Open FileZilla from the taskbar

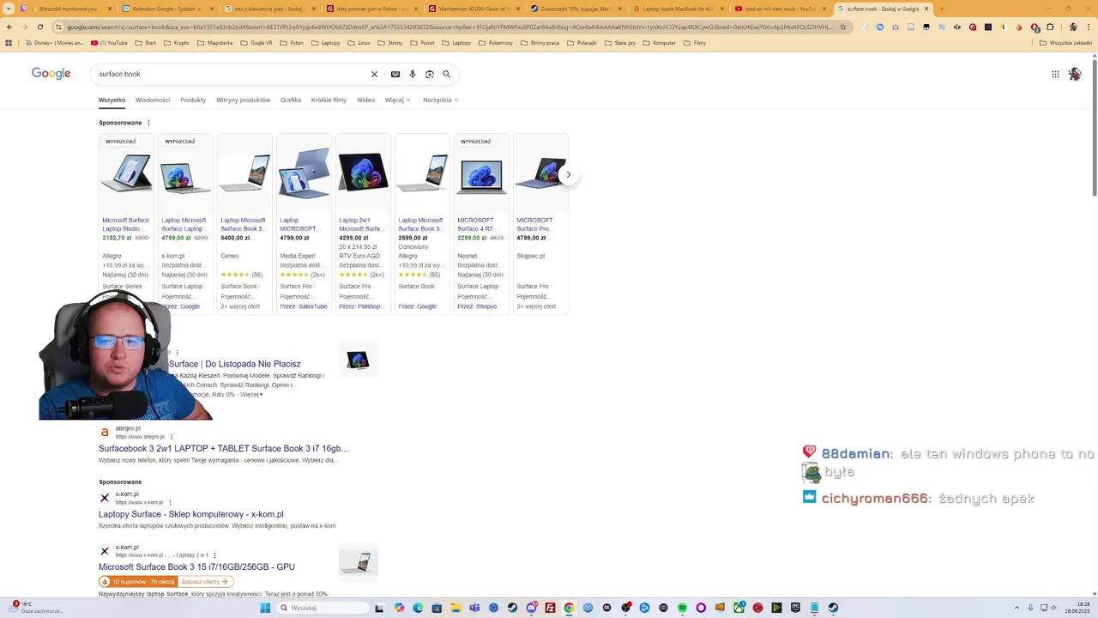(x=550, y=608)
